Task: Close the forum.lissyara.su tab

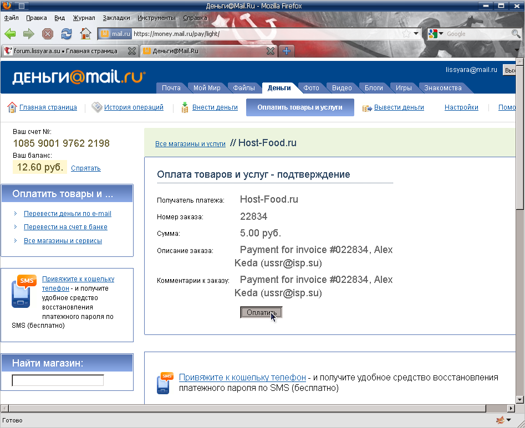Action: [132, 51]
